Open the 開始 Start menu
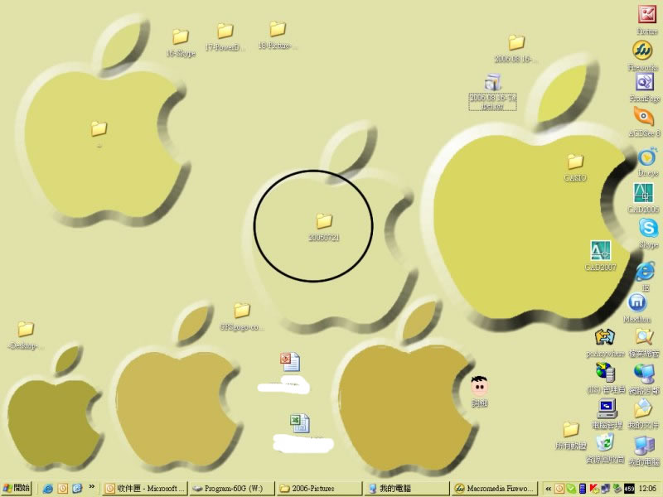 pos(16,488)
